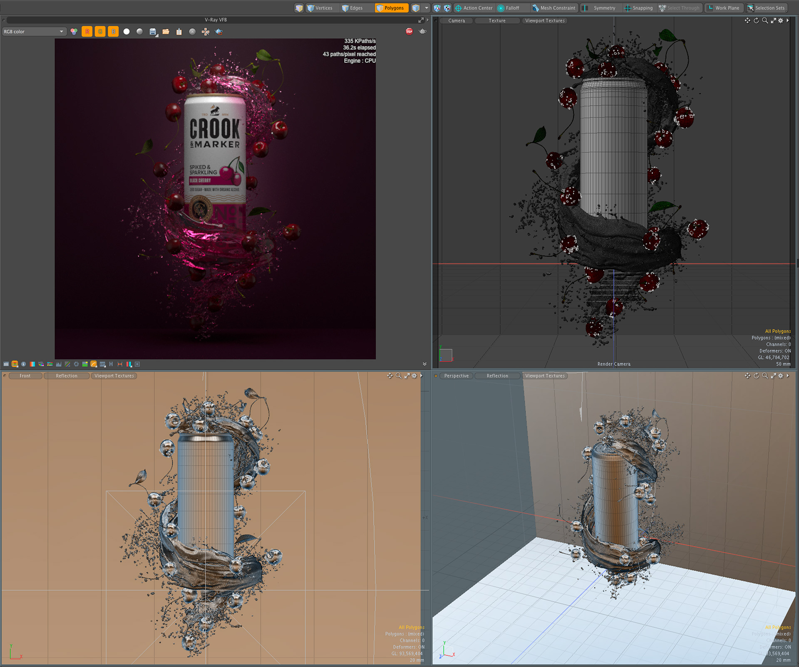799x667 pixels.
Task: Toggle the green channel in V-Ray VFB
Action: coord(100,32)
